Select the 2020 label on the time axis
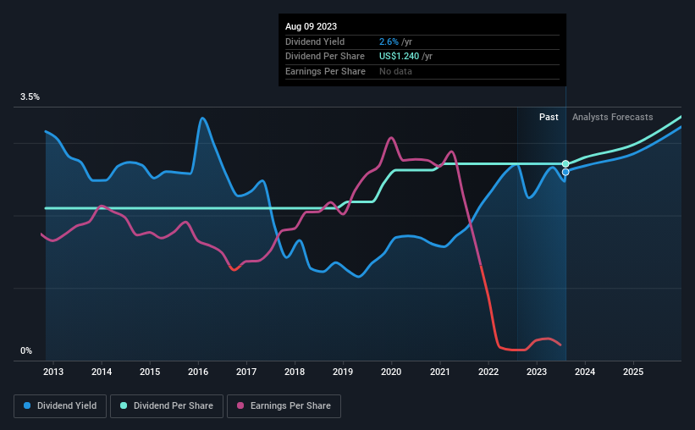 point(391,372)
